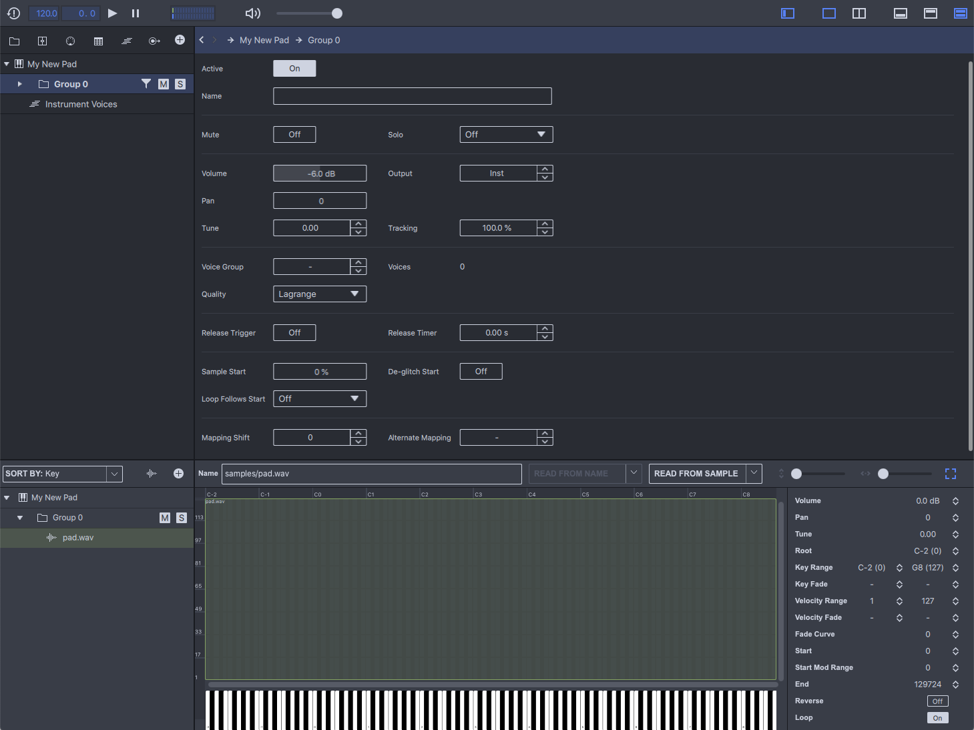Click the panic reset icon beside the tempo
The height and width of the screenshot is (730, 974).
pyautogui.click(x=13, y=13)
